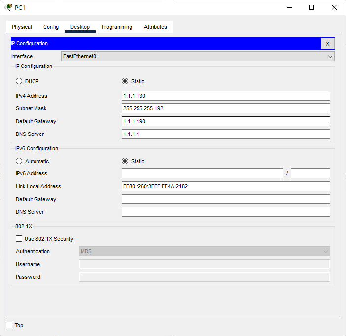Focus the Link Local Address field

226,186
